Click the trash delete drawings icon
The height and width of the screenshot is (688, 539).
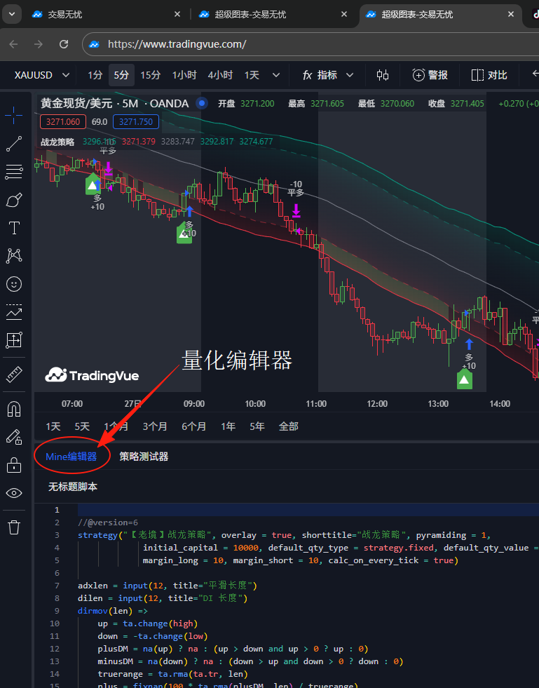[x=13, y=527]
